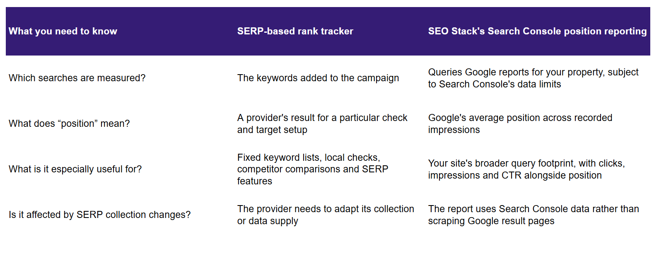Image resolution: width=654 pixels, height=254 pixels.
Task: Click the text 'or data supply'
Action: [268, 221]
